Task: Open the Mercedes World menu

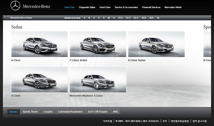Action: pos(173,7)
